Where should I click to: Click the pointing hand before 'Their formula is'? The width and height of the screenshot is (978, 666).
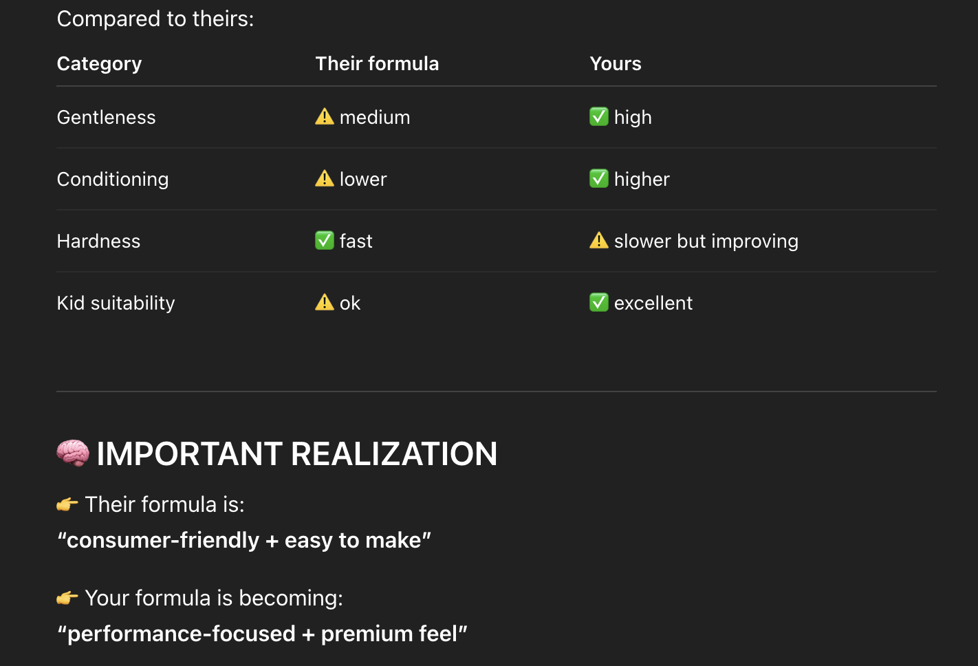click(67, 505)
